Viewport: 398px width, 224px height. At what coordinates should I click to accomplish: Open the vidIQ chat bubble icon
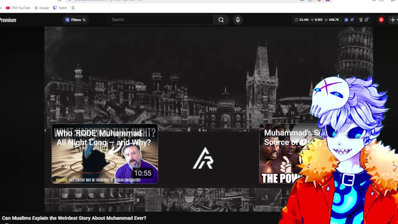click(x=367, y=20)
